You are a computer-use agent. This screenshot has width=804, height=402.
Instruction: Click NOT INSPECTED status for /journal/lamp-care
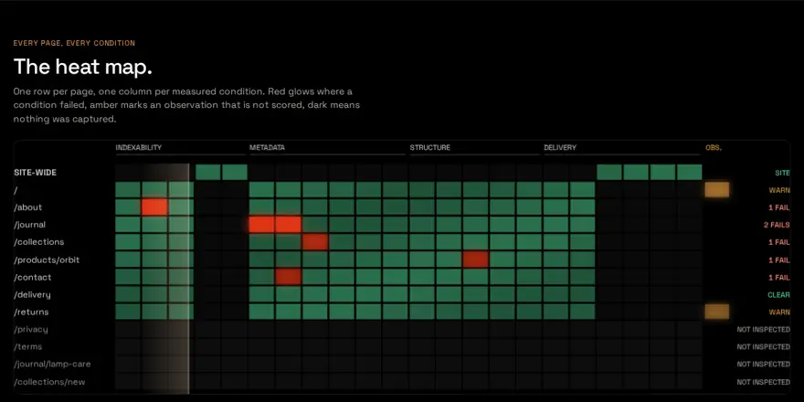tap(764, 365)
